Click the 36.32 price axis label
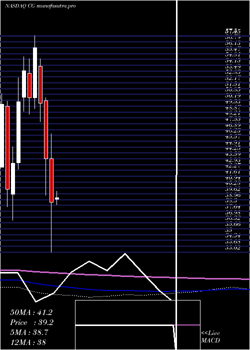 232,219
